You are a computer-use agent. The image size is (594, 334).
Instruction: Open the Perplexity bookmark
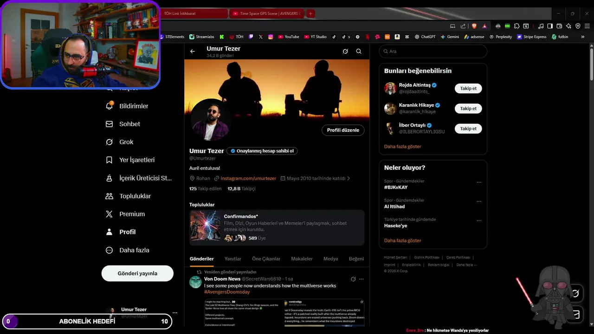[x=500, y=37]
